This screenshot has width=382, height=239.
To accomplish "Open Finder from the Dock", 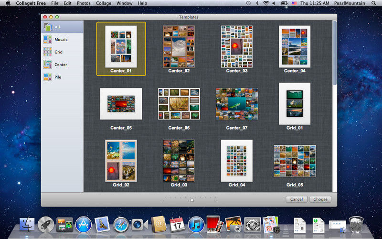I will 27,224.
